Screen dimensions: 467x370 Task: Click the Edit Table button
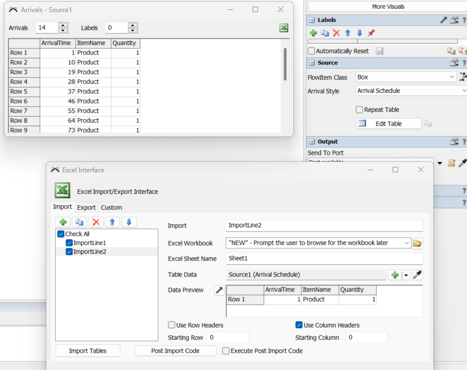(388, 124)
